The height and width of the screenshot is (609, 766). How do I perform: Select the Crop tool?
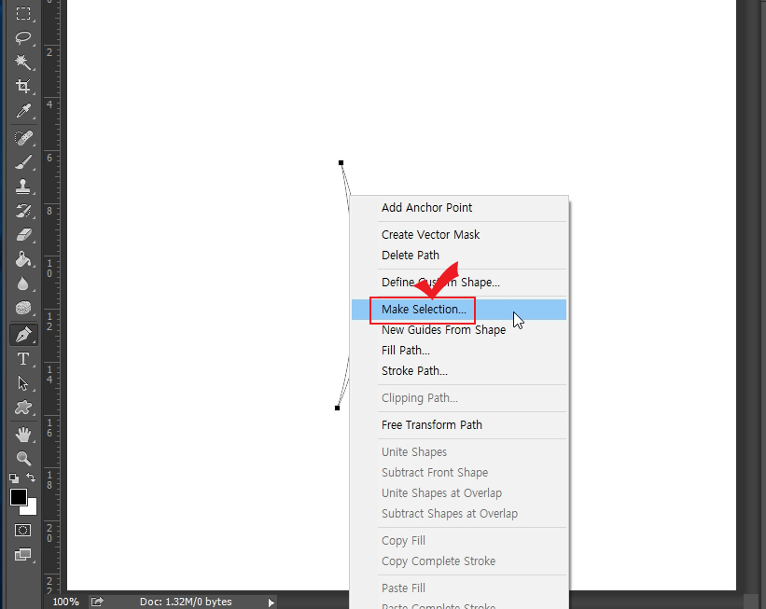click(23, 87)
